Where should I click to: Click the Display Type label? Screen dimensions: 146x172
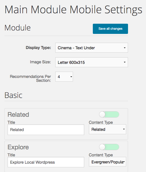tap(38, 48)
